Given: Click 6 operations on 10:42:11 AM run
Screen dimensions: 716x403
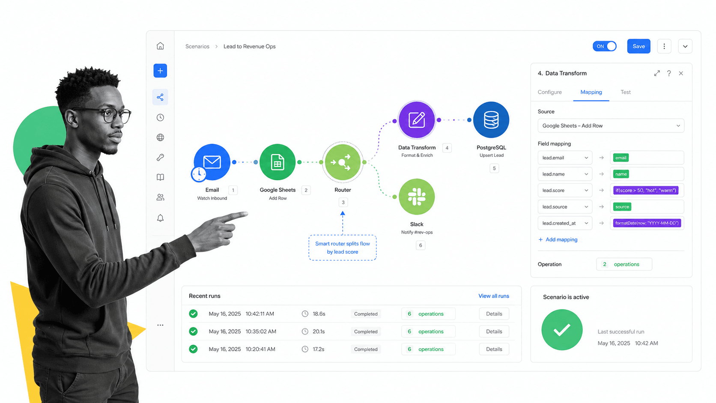Looking at the screenshot, I should click(428, 314).
